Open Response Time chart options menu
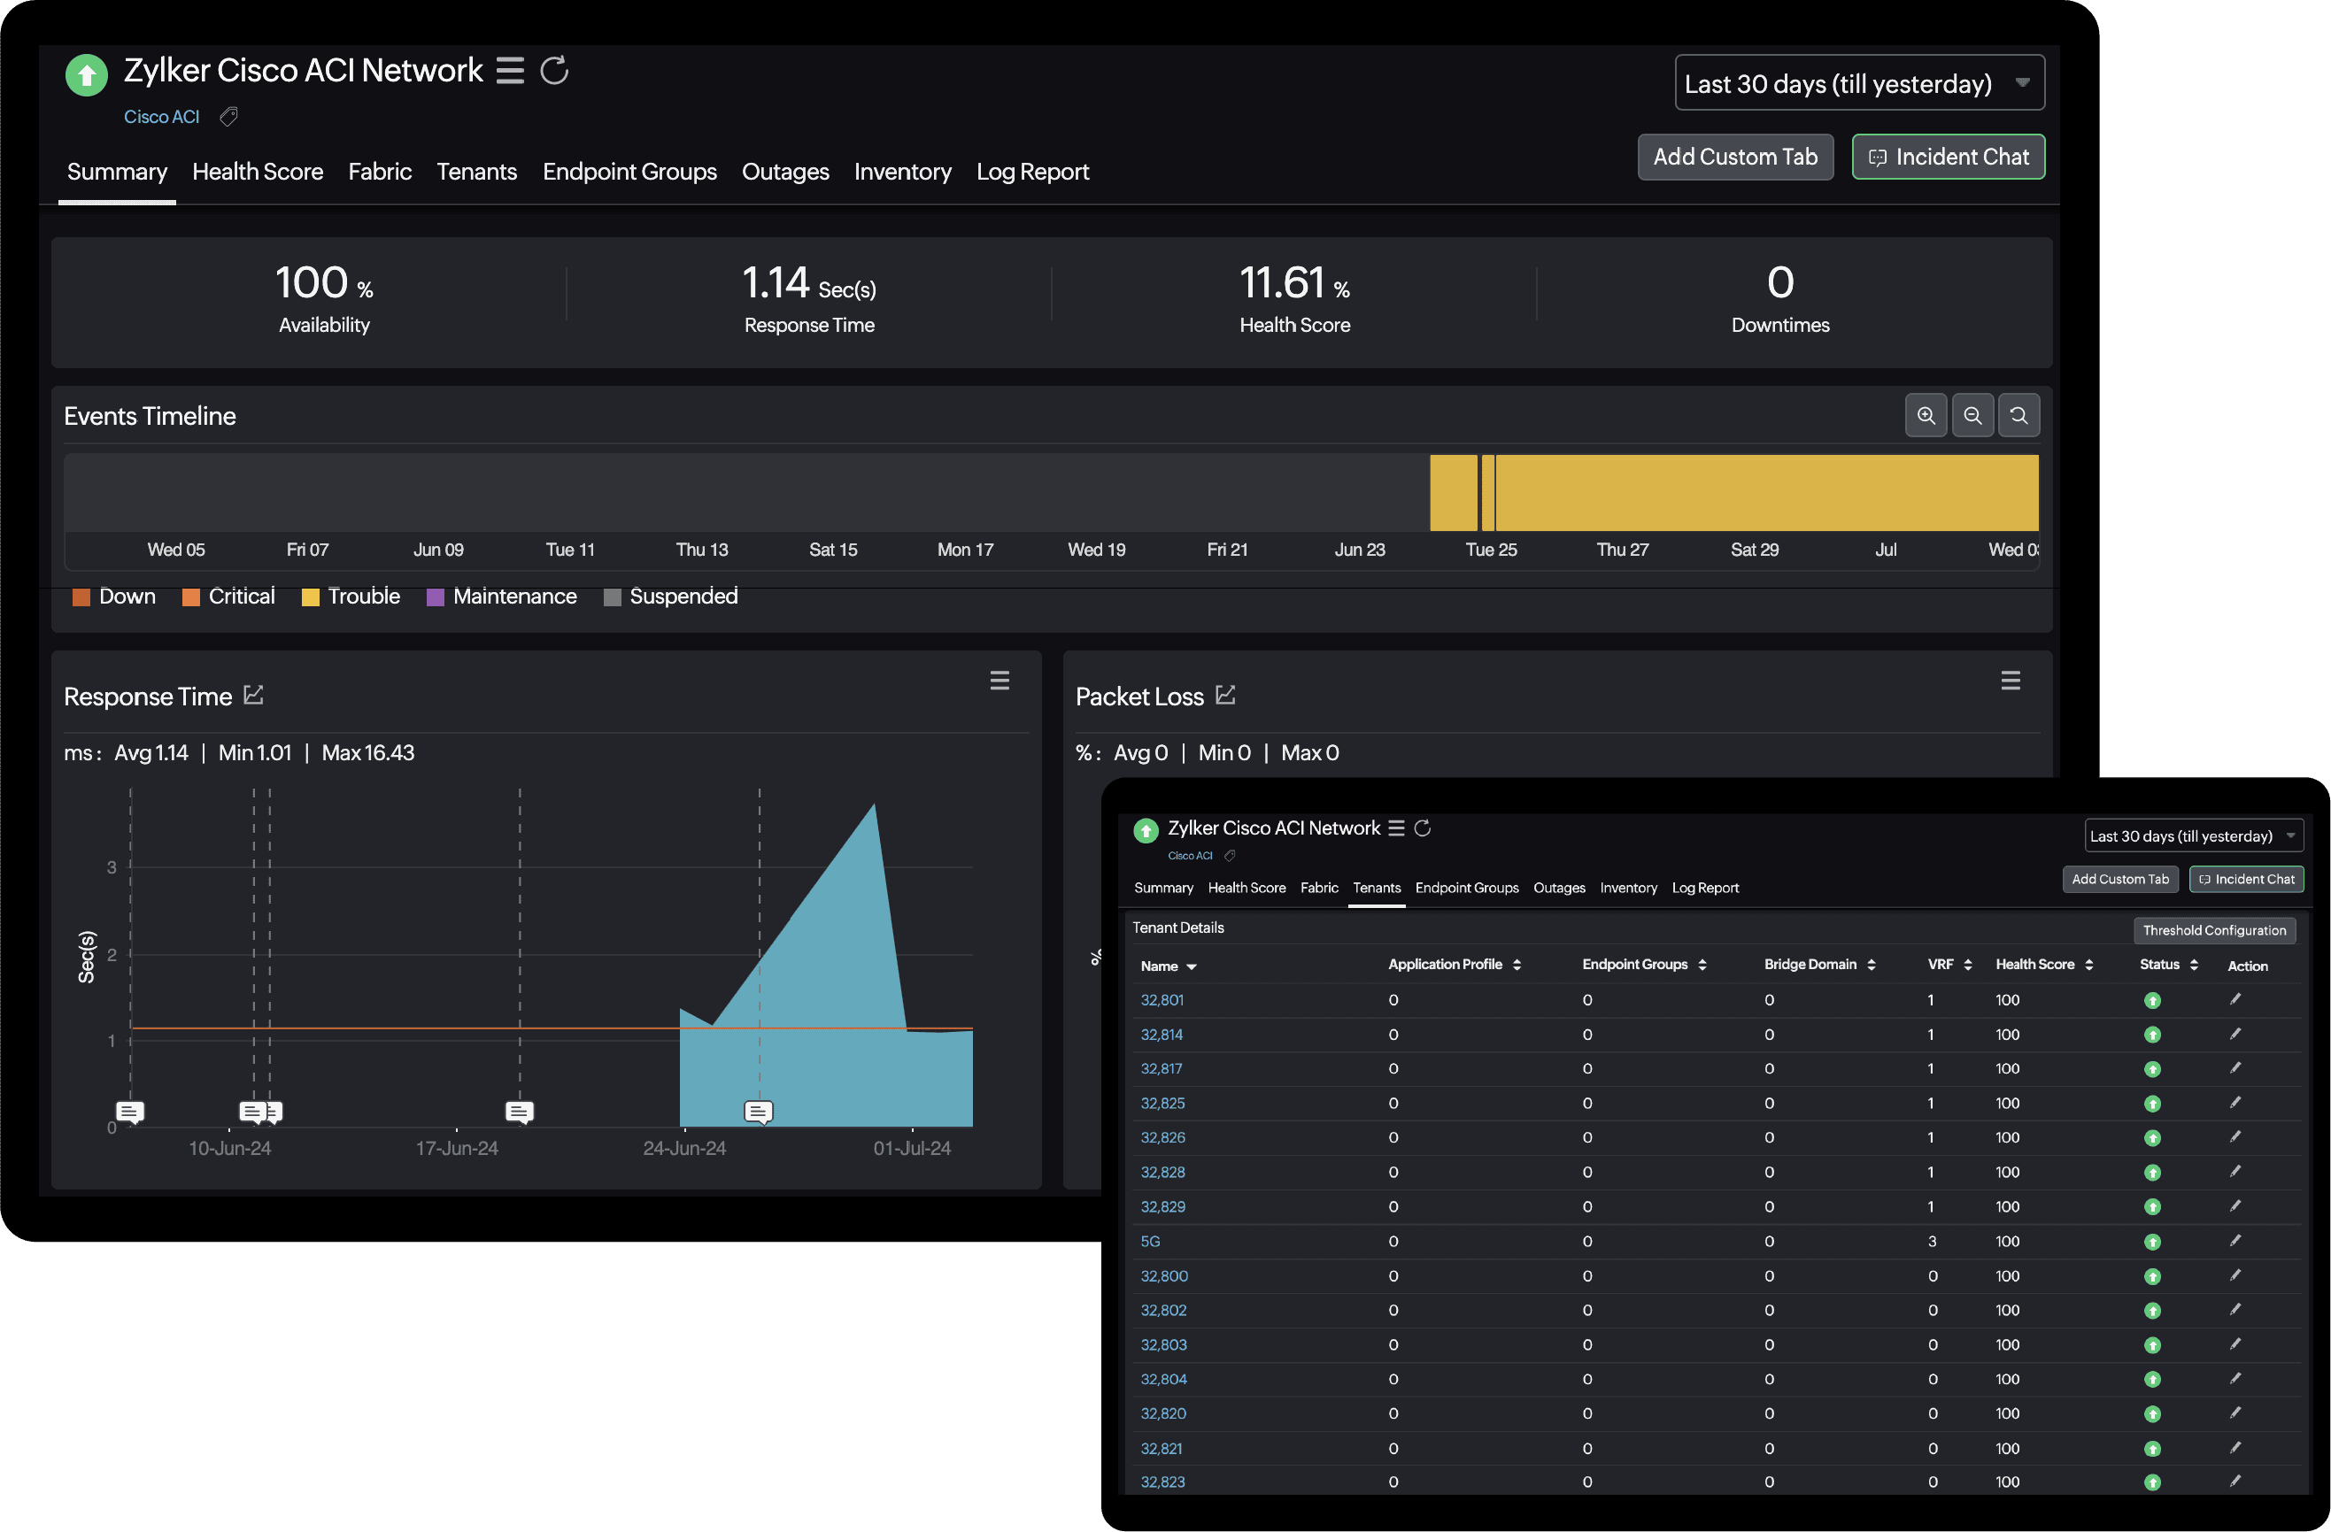 pos(999,681)
